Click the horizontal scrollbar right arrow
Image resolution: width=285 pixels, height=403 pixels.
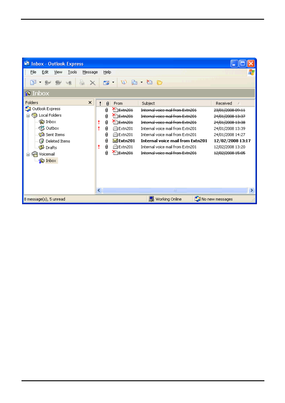[x=252, y=190]
